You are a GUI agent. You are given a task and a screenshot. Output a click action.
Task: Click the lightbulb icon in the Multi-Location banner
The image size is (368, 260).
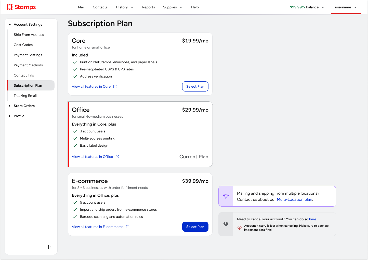pos(226,196)
